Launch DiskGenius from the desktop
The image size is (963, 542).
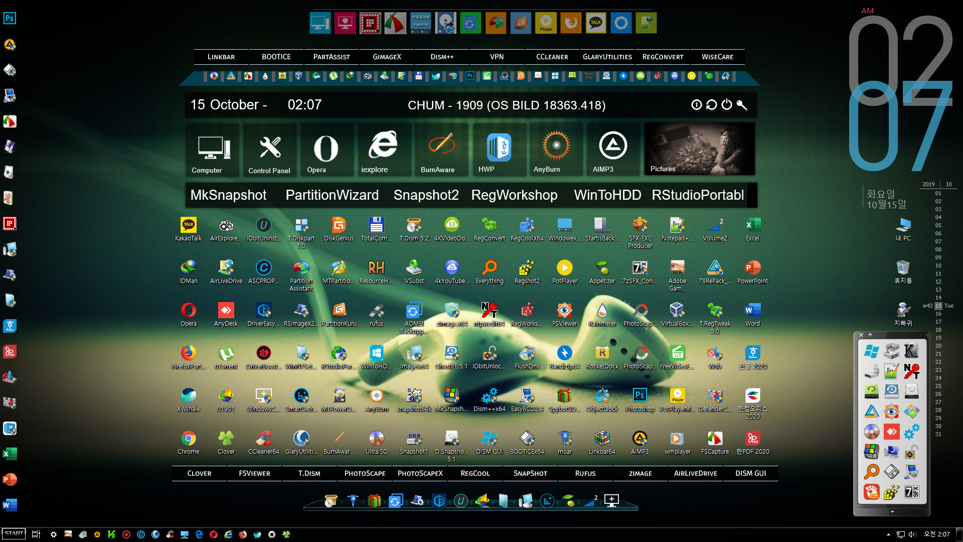pyautogui.click(x=339, y=229)
